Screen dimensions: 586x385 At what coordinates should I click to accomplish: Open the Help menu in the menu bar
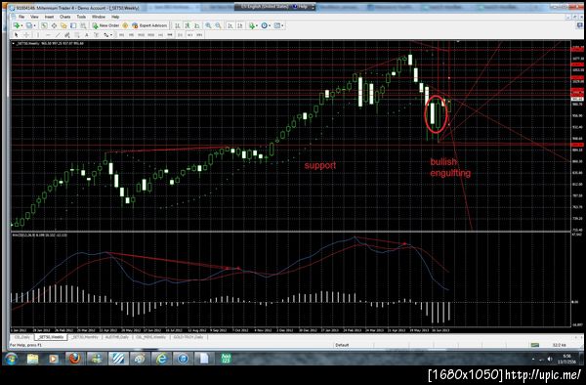pyautogui.click(x=115, y=17)
